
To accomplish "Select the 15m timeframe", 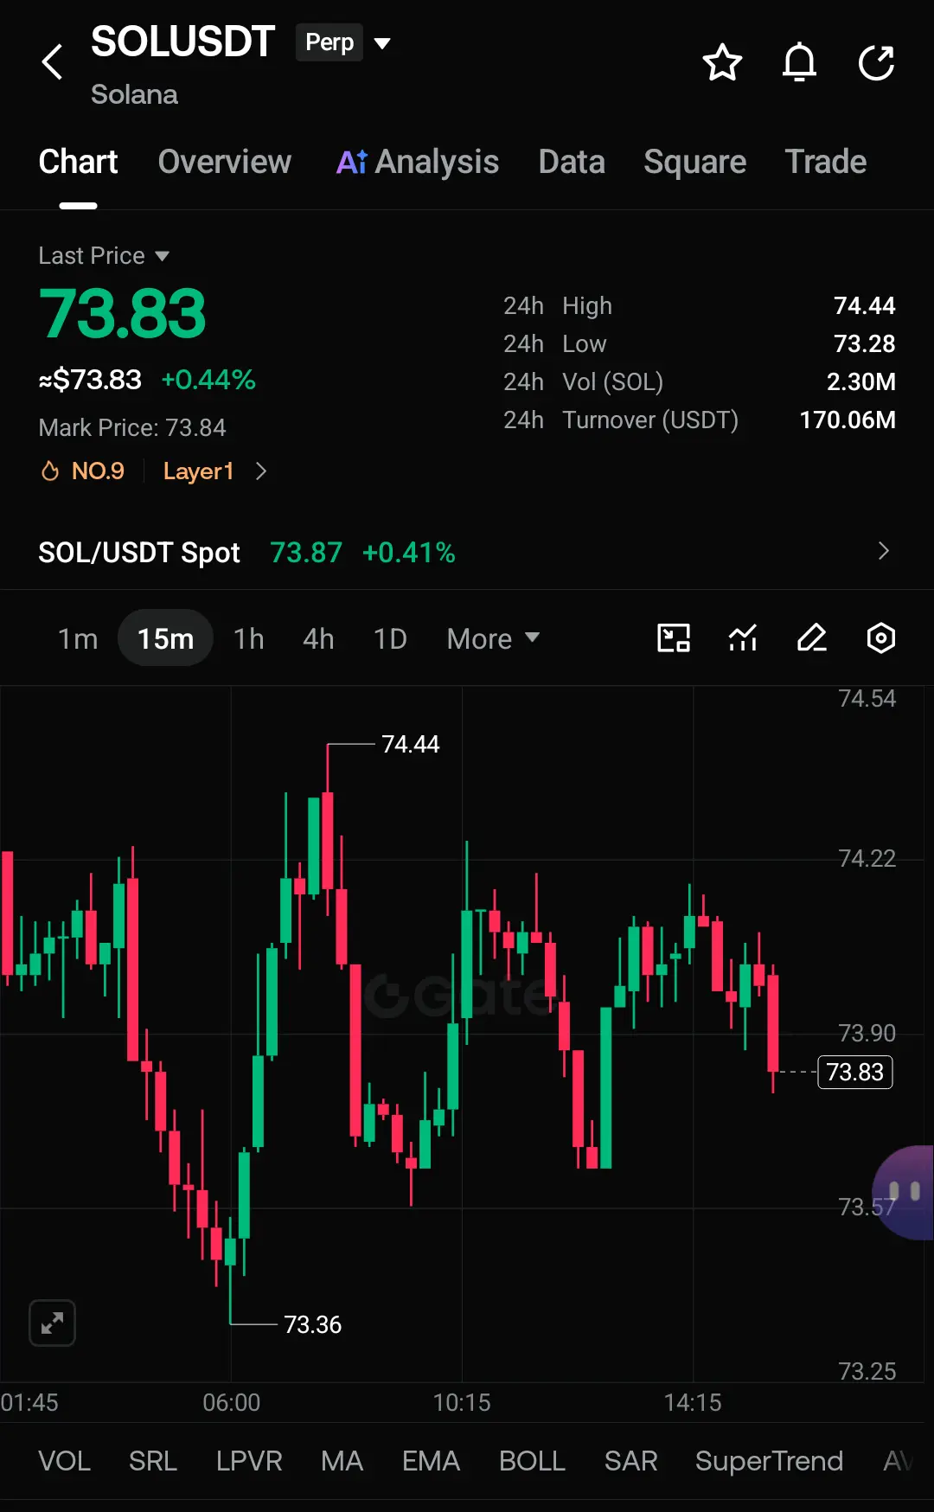I will pyautogui.click(x=165, y=638).
